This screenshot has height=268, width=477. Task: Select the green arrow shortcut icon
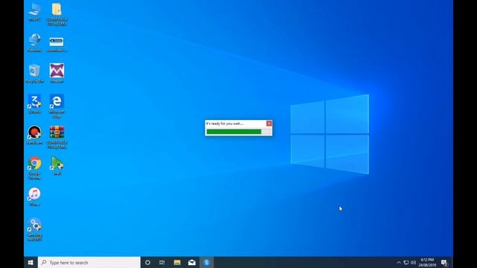click(x=57, y=166)
